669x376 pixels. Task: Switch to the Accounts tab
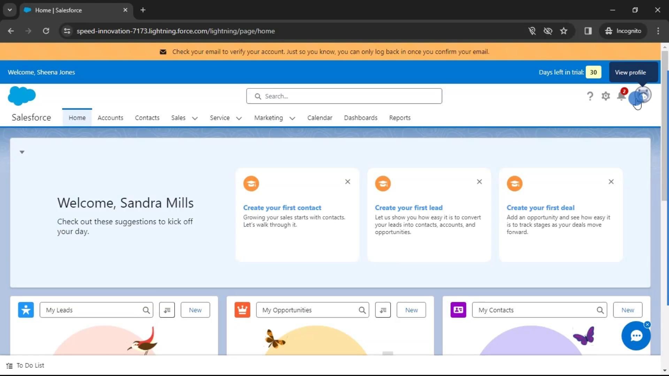(x=110, y=118)
